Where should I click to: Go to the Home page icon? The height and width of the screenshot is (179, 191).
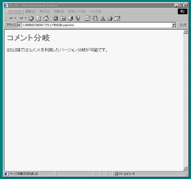click(46, 18)
